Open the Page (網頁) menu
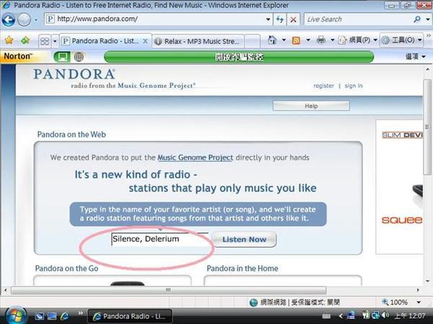433x324 pixels. click(x=358, y=40)
